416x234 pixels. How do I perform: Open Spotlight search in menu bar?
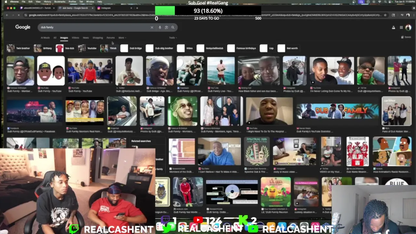pos(385,2)
